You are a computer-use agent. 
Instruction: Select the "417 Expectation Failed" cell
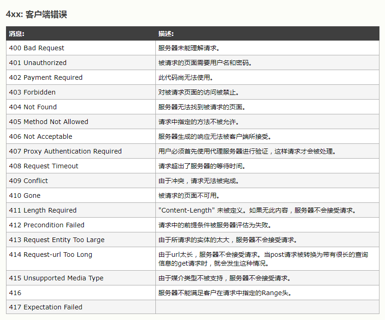[81, 307]
